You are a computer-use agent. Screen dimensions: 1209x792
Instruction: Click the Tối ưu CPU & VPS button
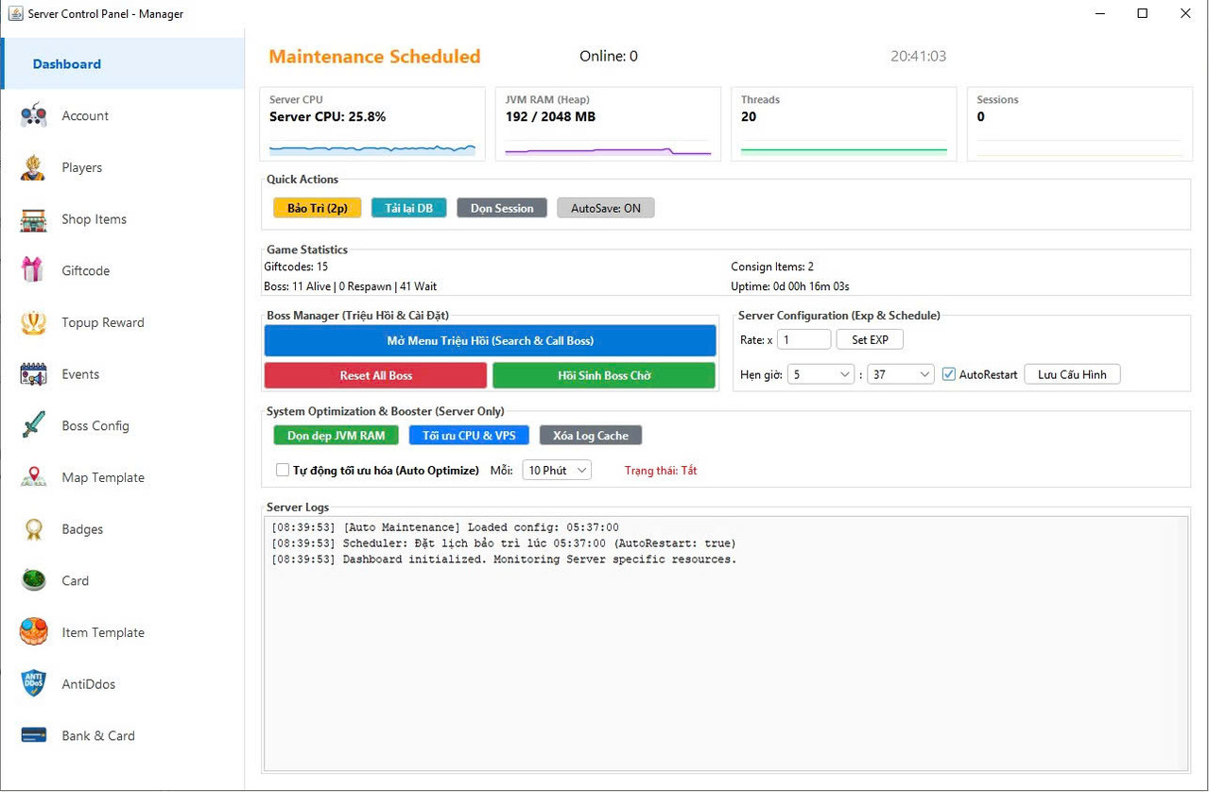click(469, 435)
